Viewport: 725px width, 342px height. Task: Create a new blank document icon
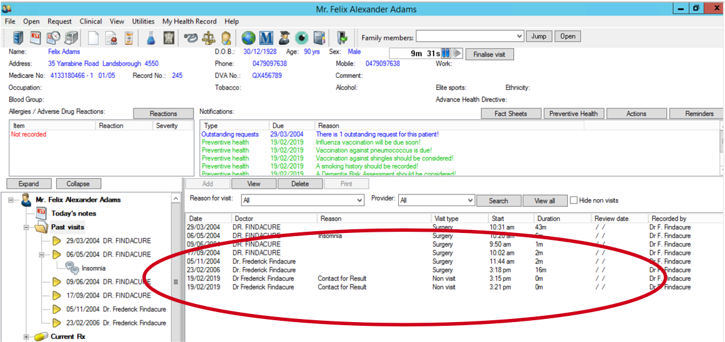[x=94, y=37]
